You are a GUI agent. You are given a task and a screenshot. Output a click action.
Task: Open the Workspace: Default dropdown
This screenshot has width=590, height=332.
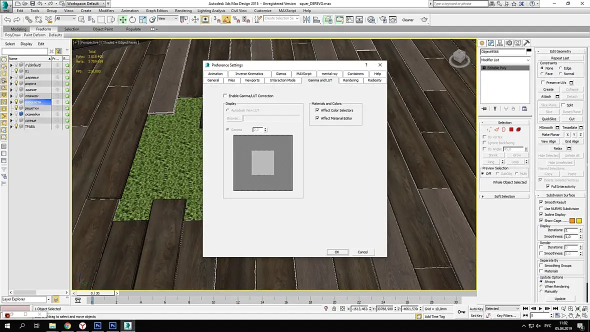click(x=85, y=3)
